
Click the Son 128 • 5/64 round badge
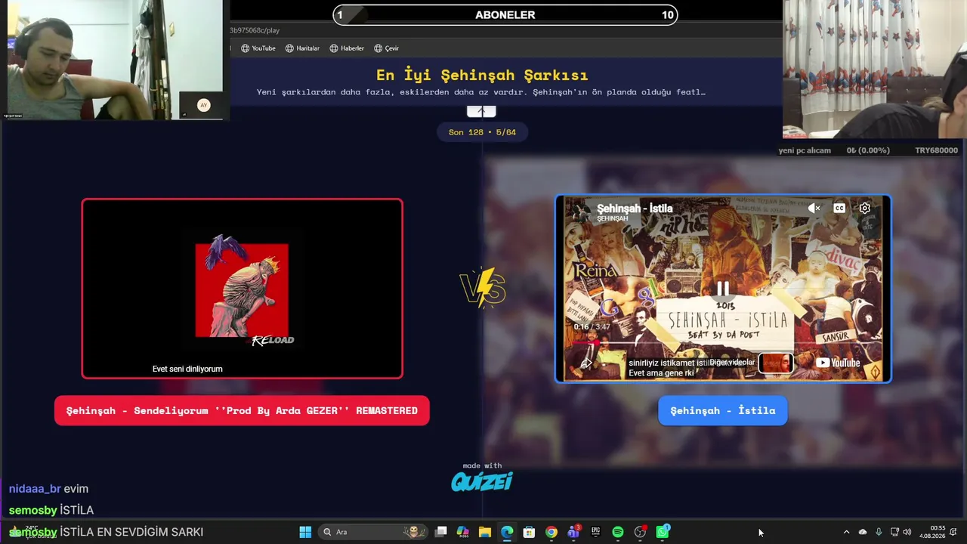482,132
